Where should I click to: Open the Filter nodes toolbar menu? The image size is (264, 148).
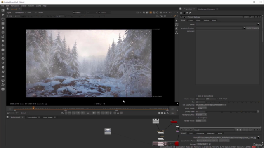(x=3, y=32)
